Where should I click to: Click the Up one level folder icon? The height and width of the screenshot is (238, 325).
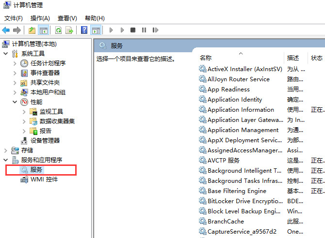point(32,30)
